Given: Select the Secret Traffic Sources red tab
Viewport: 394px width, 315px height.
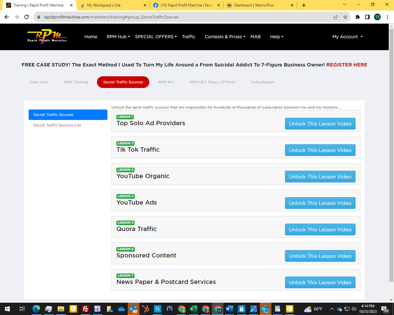Looking at the screenshot, I should pos(123,82).
